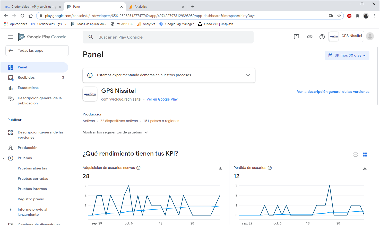The width and height of the screenshot is (380, 225).
Task: Switch KPI view to grid layout
Action: 365,155
